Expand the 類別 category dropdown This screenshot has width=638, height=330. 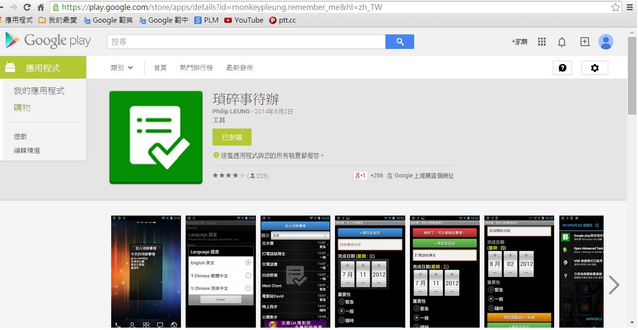click(x=122, y=68)
